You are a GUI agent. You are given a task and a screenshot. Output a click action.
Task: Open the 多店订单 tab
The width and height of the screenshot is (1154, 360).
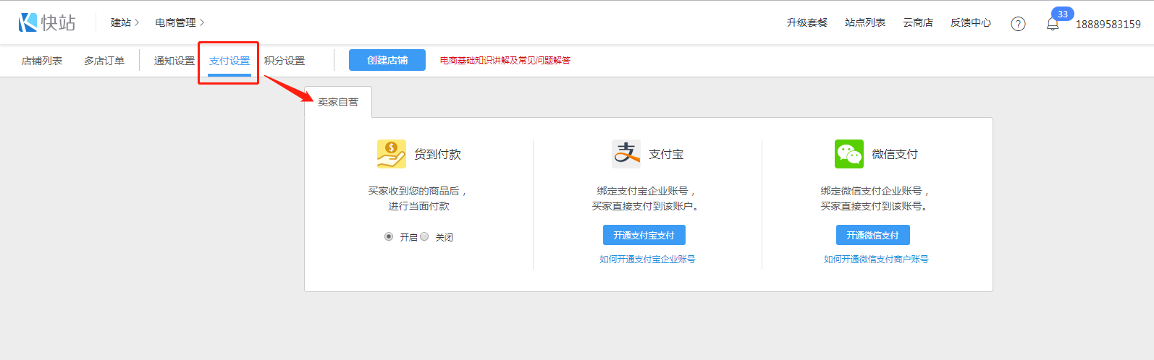click(x=104, y=61)
